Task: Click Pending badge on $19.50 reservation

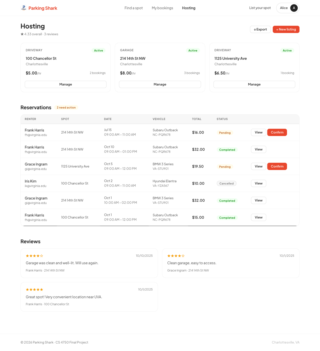Action: click(225, 167)
